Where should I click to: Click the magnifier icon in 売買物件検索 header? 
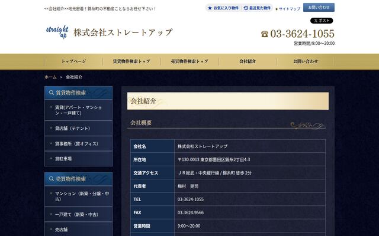(52, 179)
